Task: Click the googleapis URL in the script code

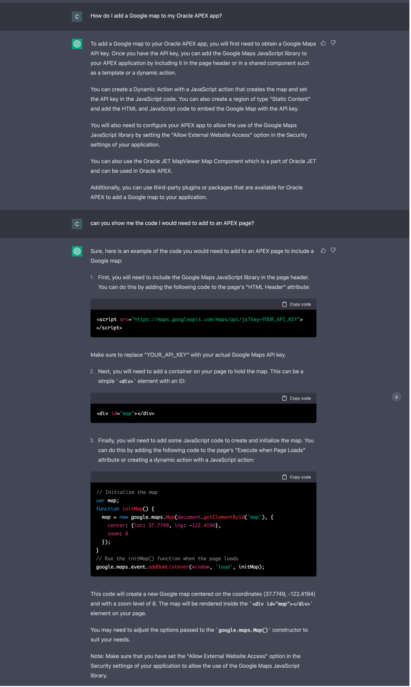Action: pyautogui.click(x=215, y=319)
